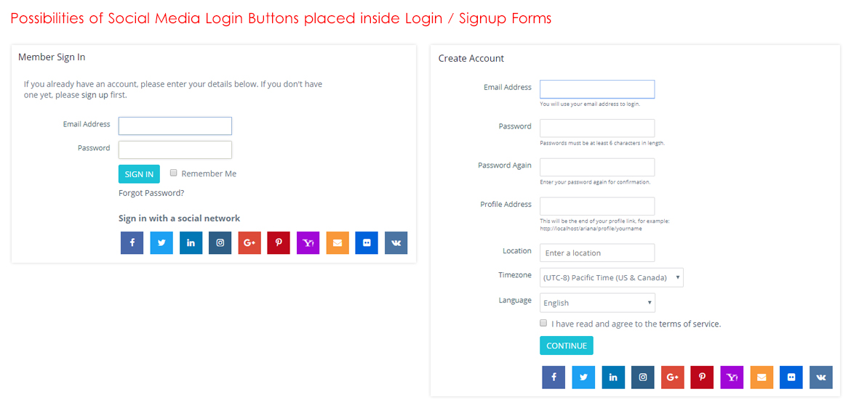851x405 pixels.
Task: Open the Timezone dropdown
Action: pos(611,277)
